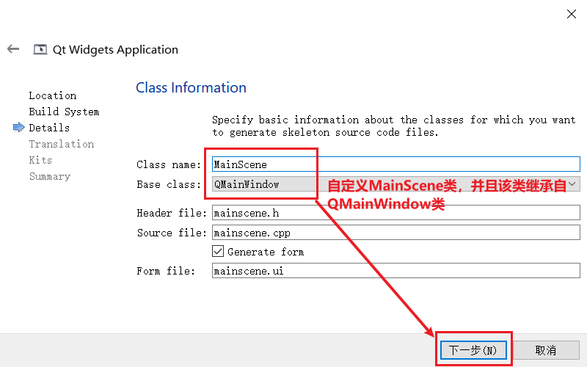This screenshot has width=587, height=367.
Task: Click the Class Information heading
Action: [191, 87]
